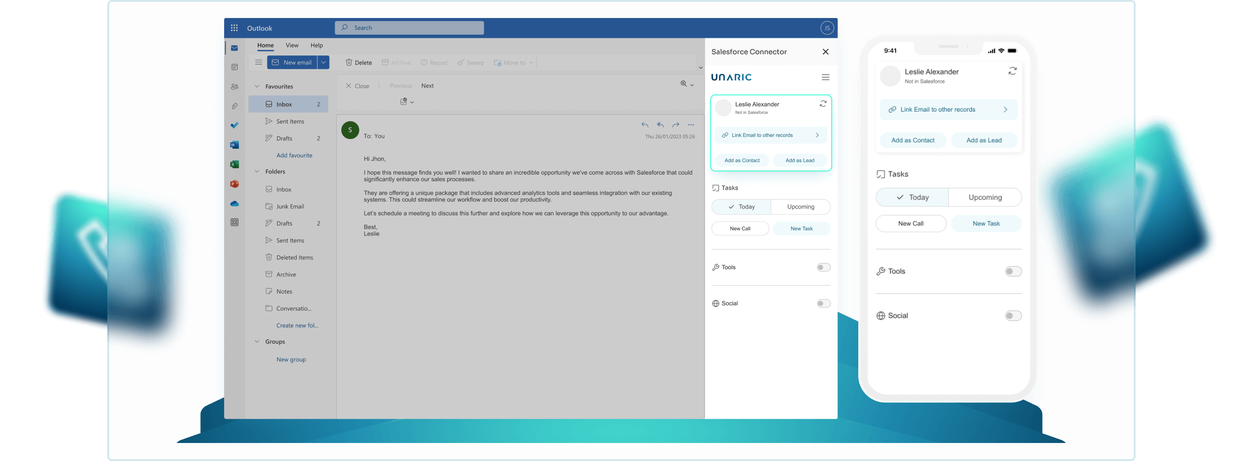1233x461 pixels.
Task: Open Mail in the left app rail
Action: pyautogui.click(x=235, y=48)
